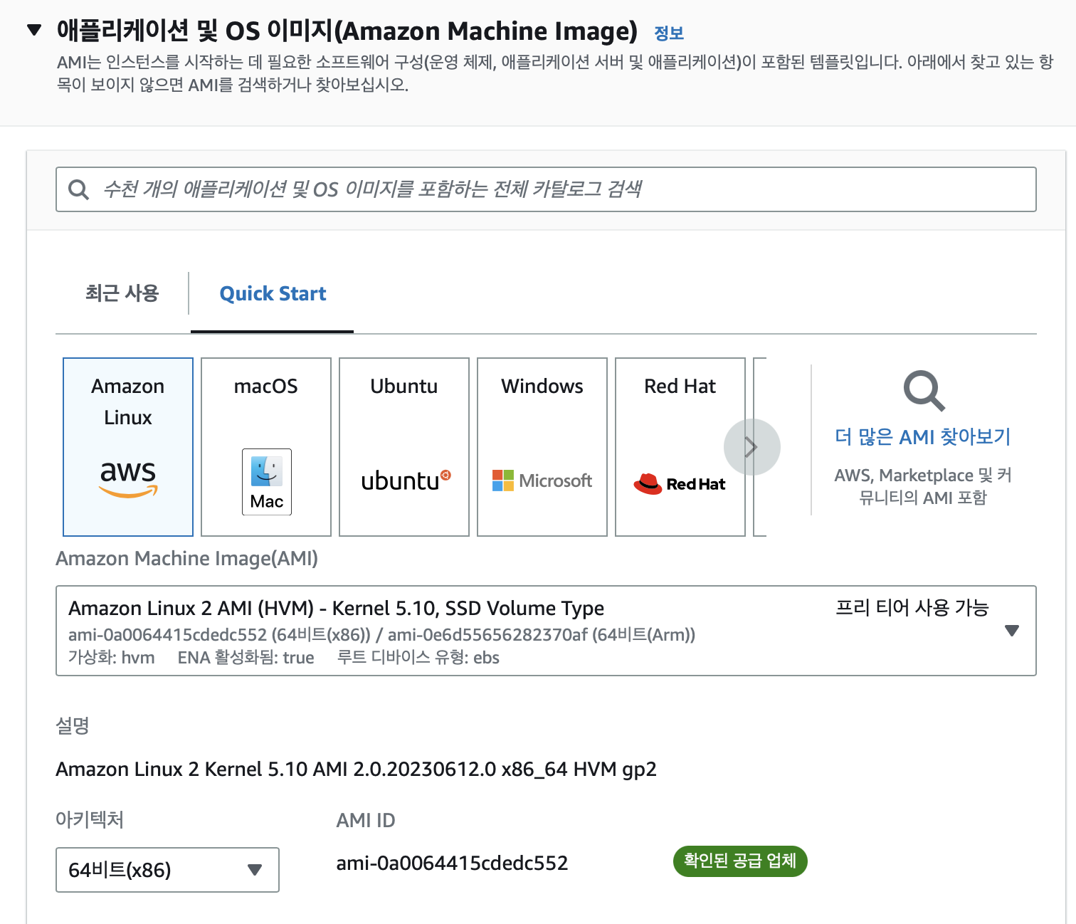Click the aws logo icon
This screenshot has height=924, width=1076.
click(128, 478)
